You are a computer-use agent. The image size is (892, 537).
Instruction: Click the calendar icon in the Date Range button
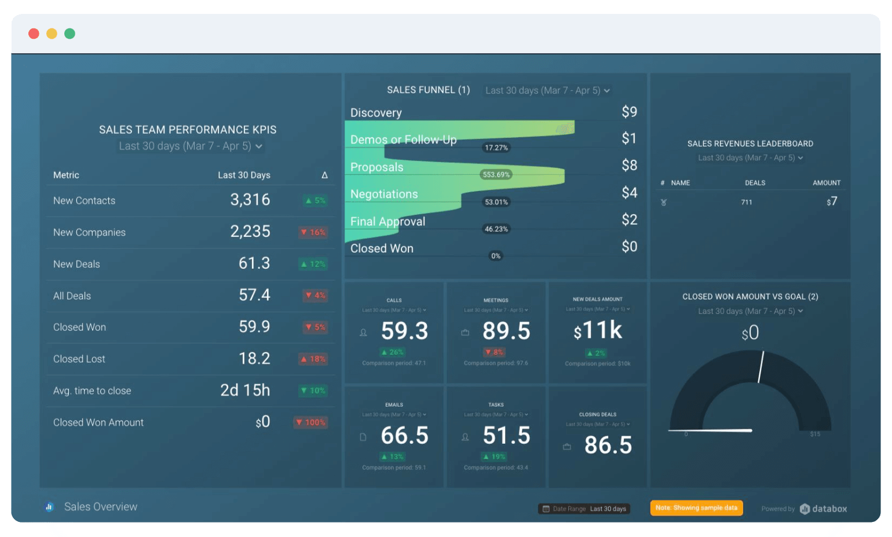[x=545, y=508]
